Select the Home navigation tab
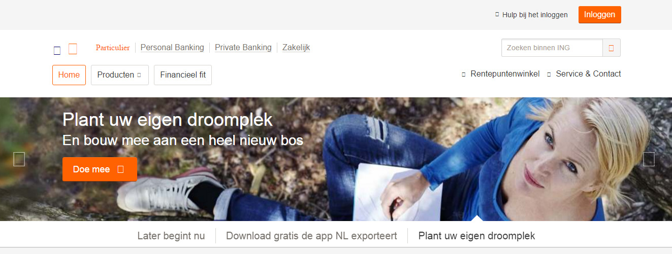Screen dimensions: 672x254 [69, 75]
